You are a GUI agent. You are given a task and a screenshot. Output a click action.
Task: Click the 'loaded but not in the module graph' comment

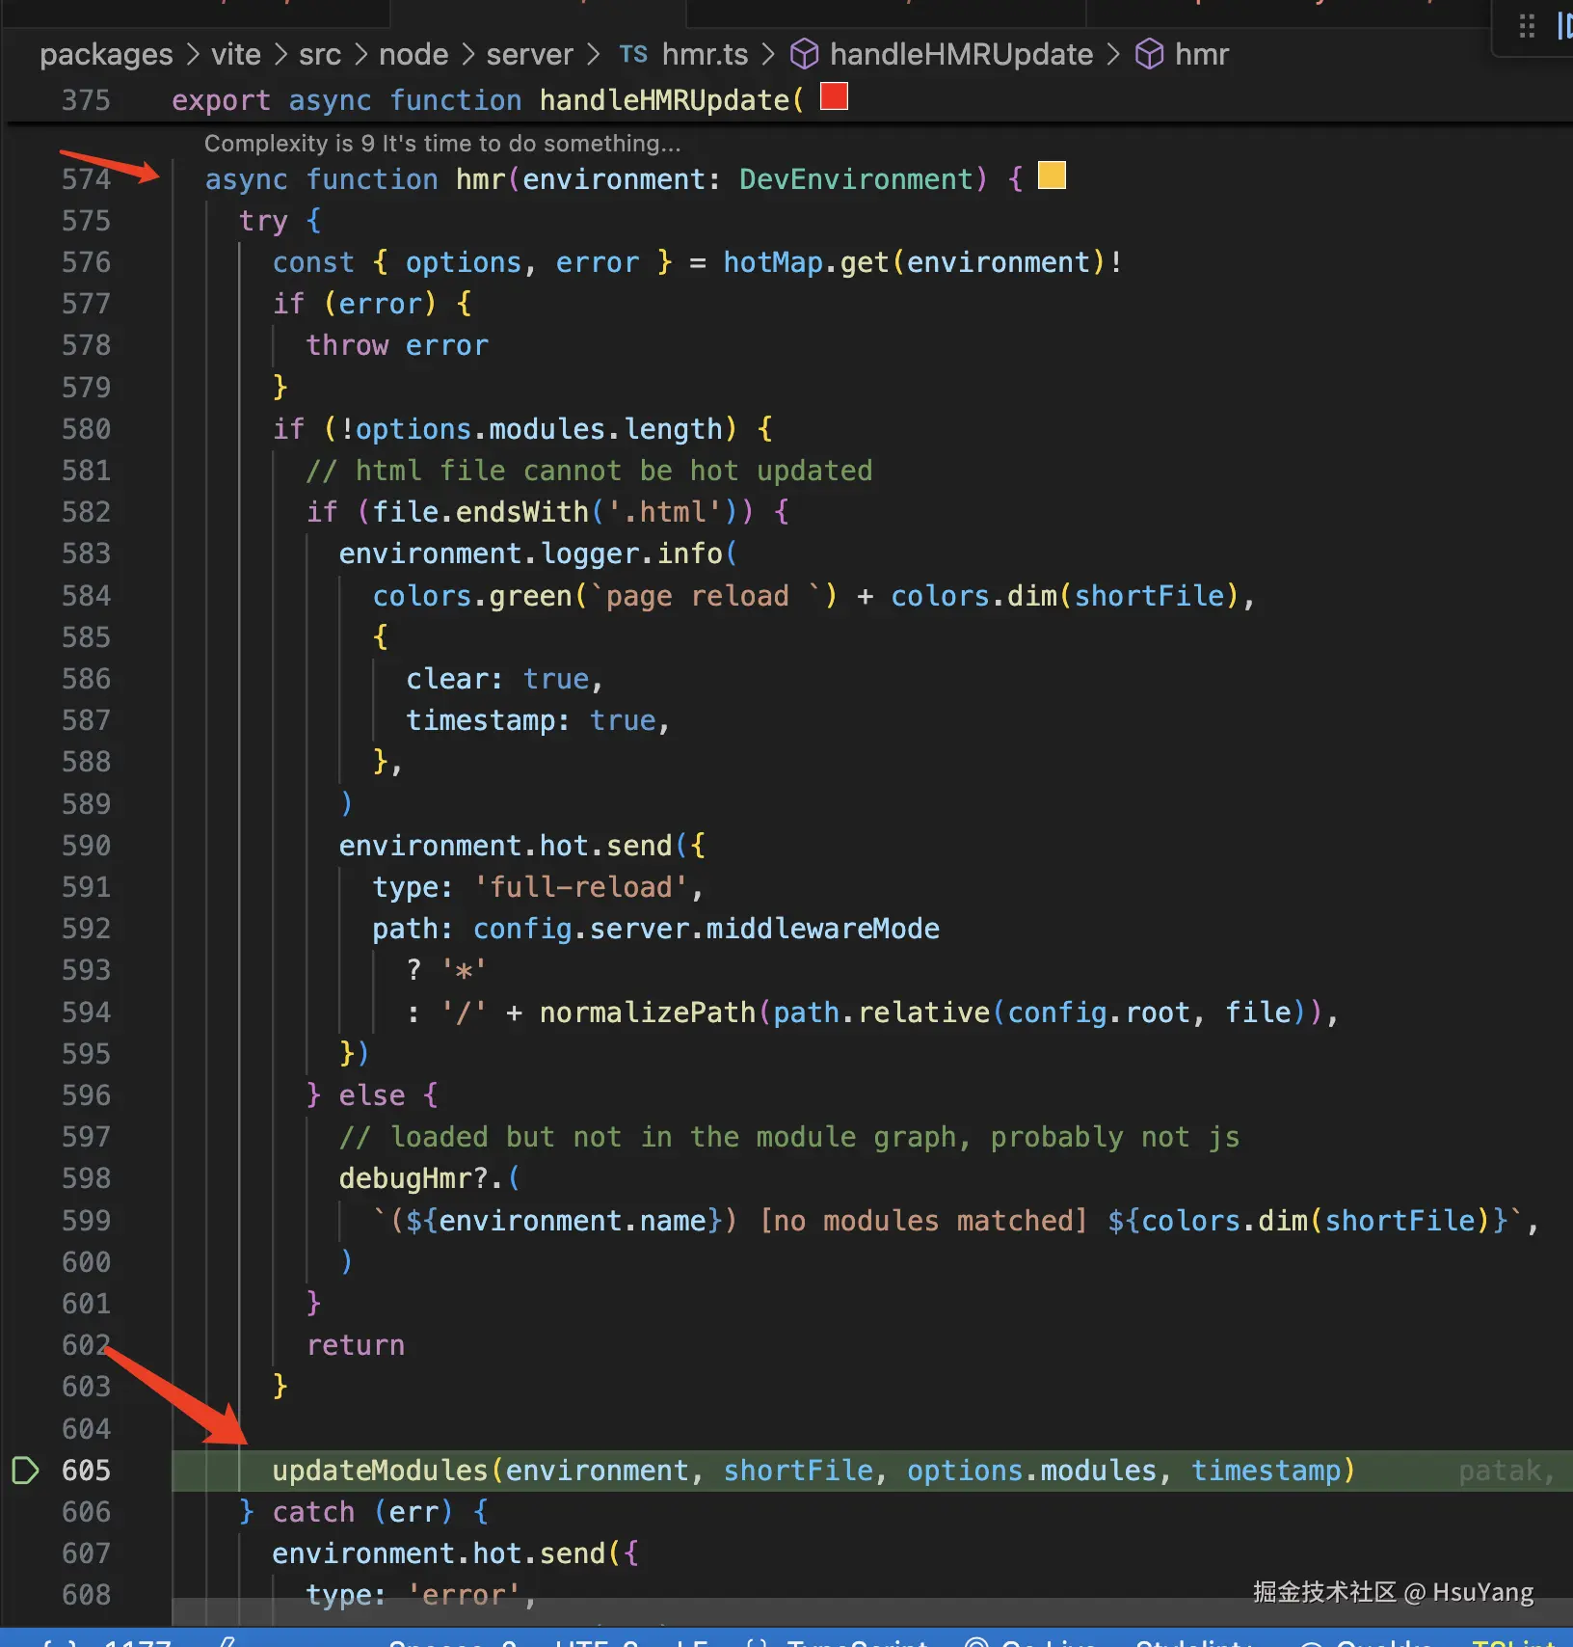[x=789, y=1137]
